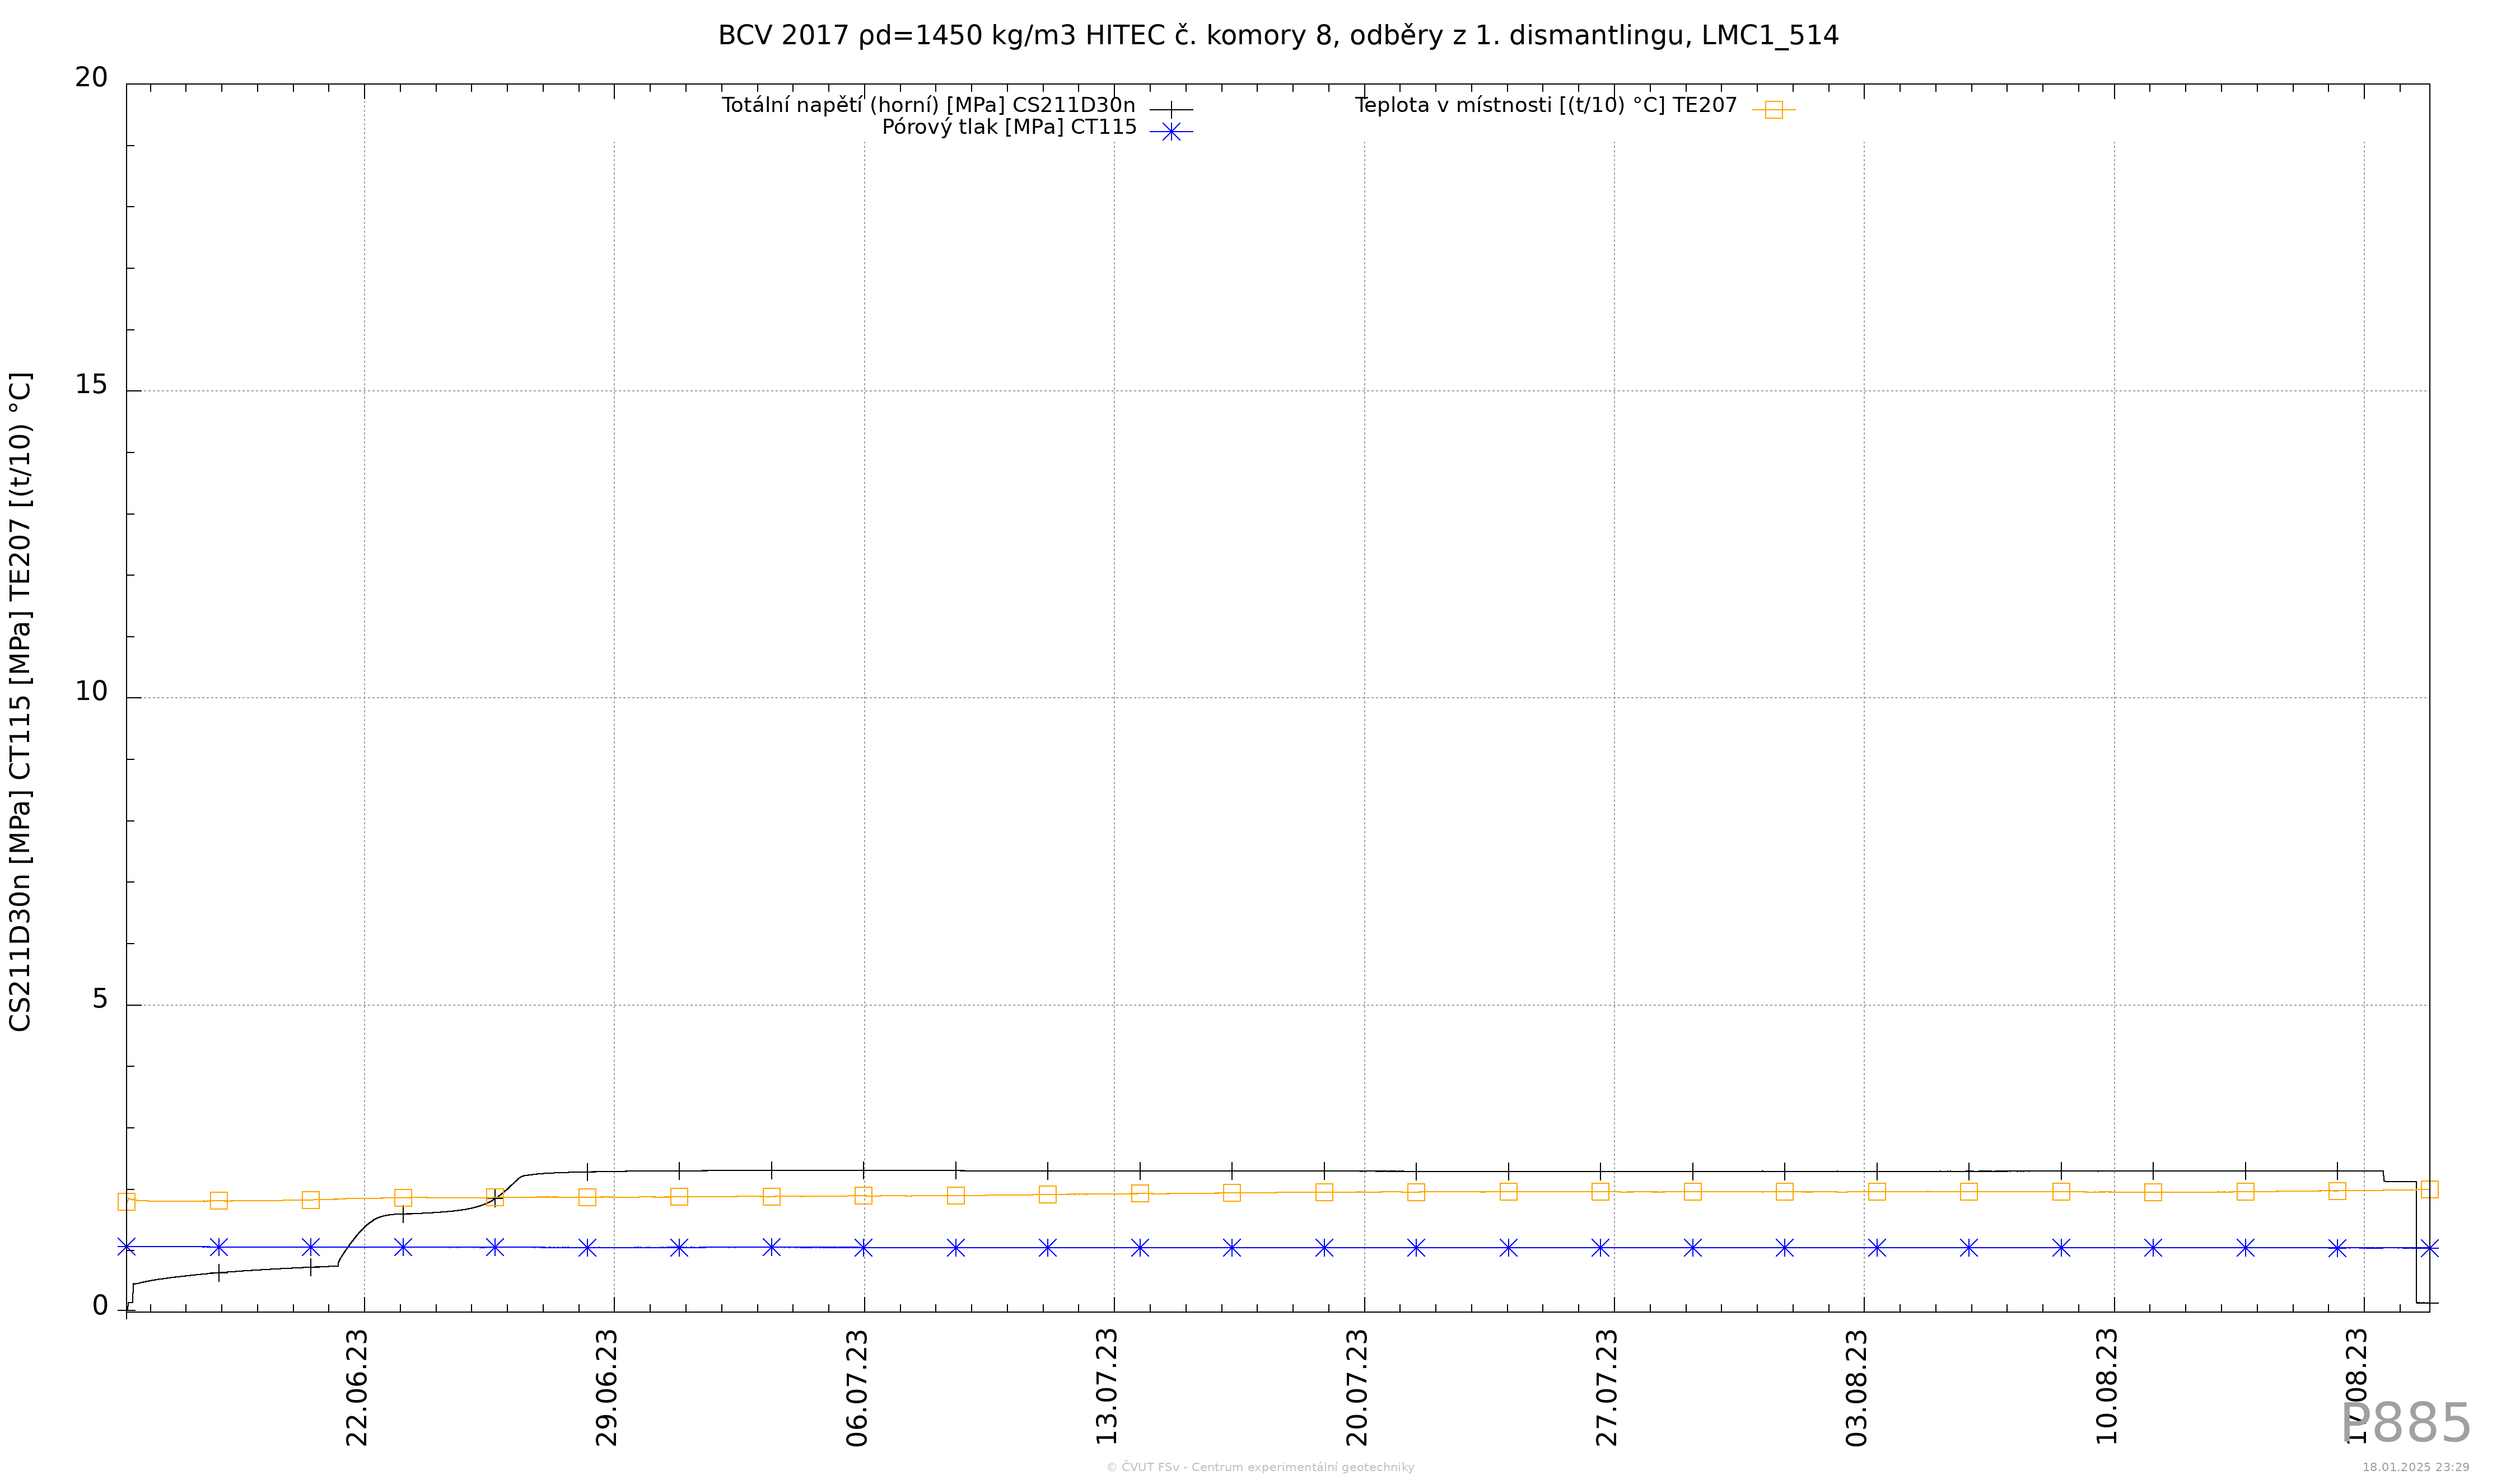Click footer '© ČVUT FSv - Centrum experimentální geotechniky'

pos(1260,1467)
